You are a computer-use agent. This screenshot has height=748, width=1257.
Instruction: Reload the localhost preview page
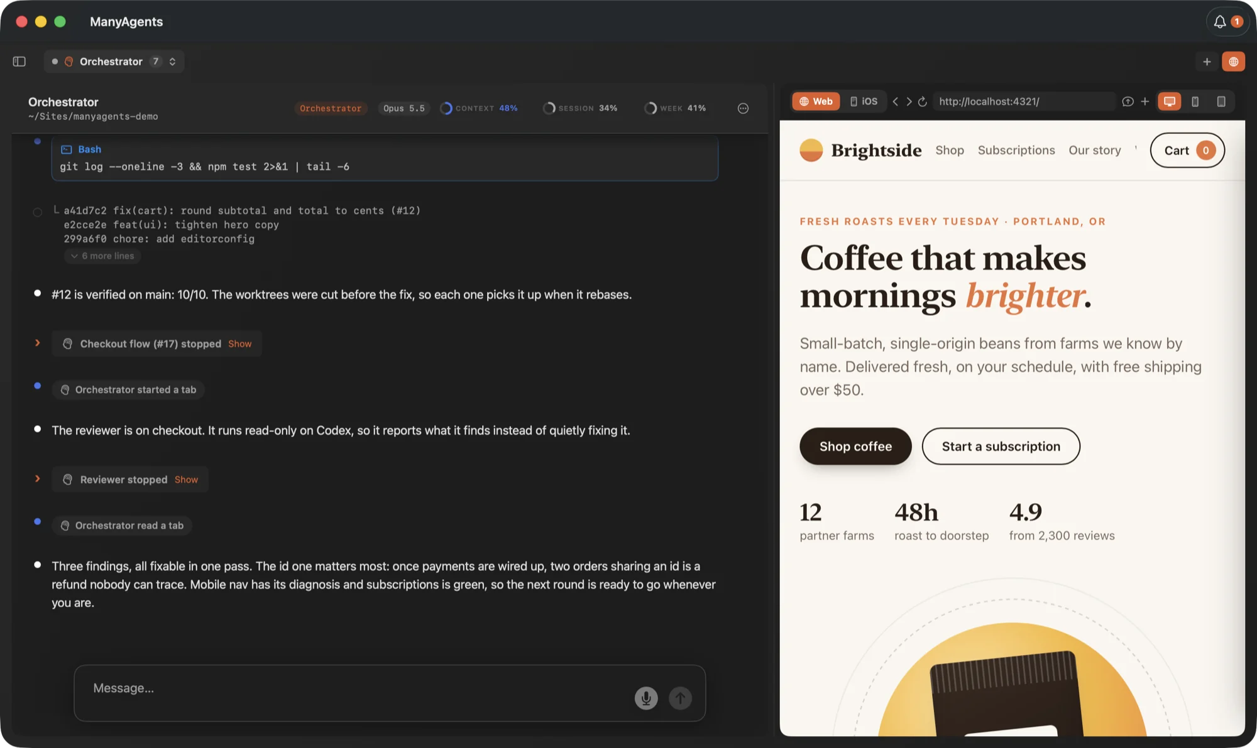[923, 102]
